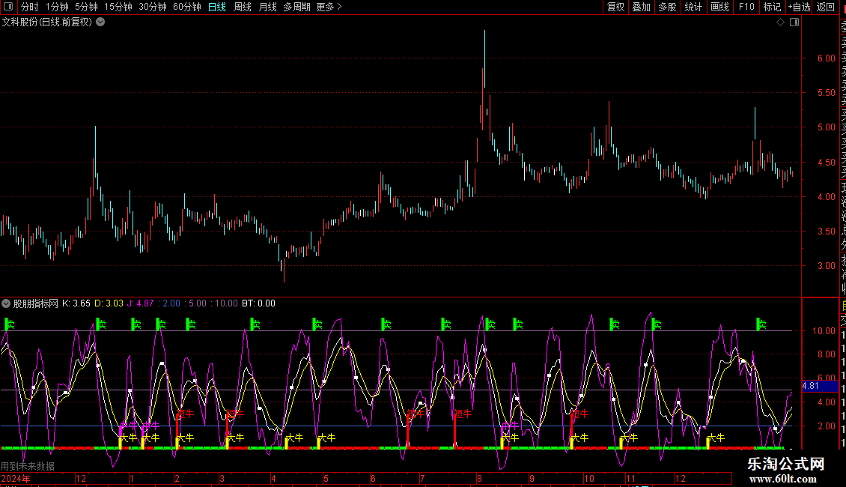Add stock to watchlist with +自选
Viewport: 846px width, 487px height.
pos(799,7)
